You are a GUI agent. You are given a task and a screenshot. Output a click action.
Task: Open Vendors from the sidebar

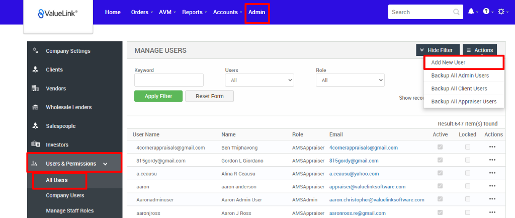pyautogui.click(x=56, y=89)
